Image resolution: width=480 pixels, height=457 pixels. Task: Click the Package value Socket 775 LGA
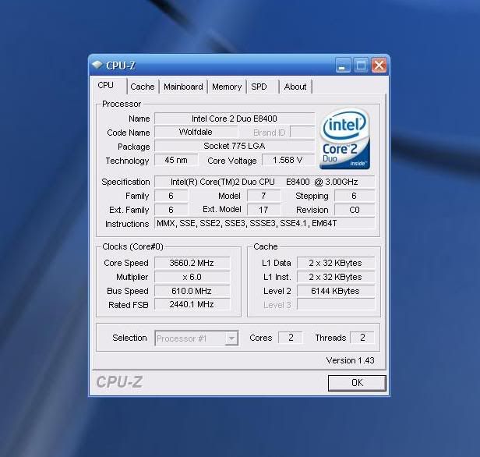(x=235, y=146)
